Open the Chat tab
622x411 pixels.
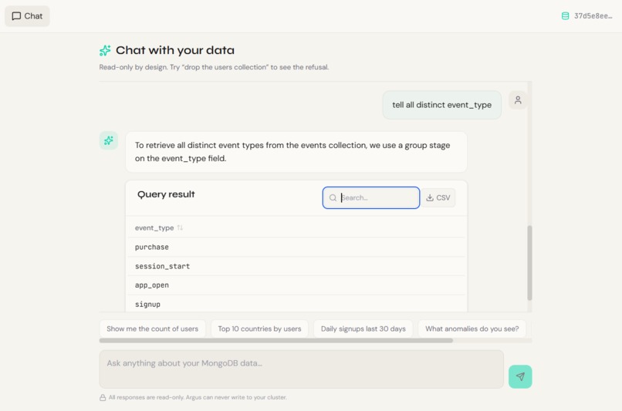click(x=27, y=16)
